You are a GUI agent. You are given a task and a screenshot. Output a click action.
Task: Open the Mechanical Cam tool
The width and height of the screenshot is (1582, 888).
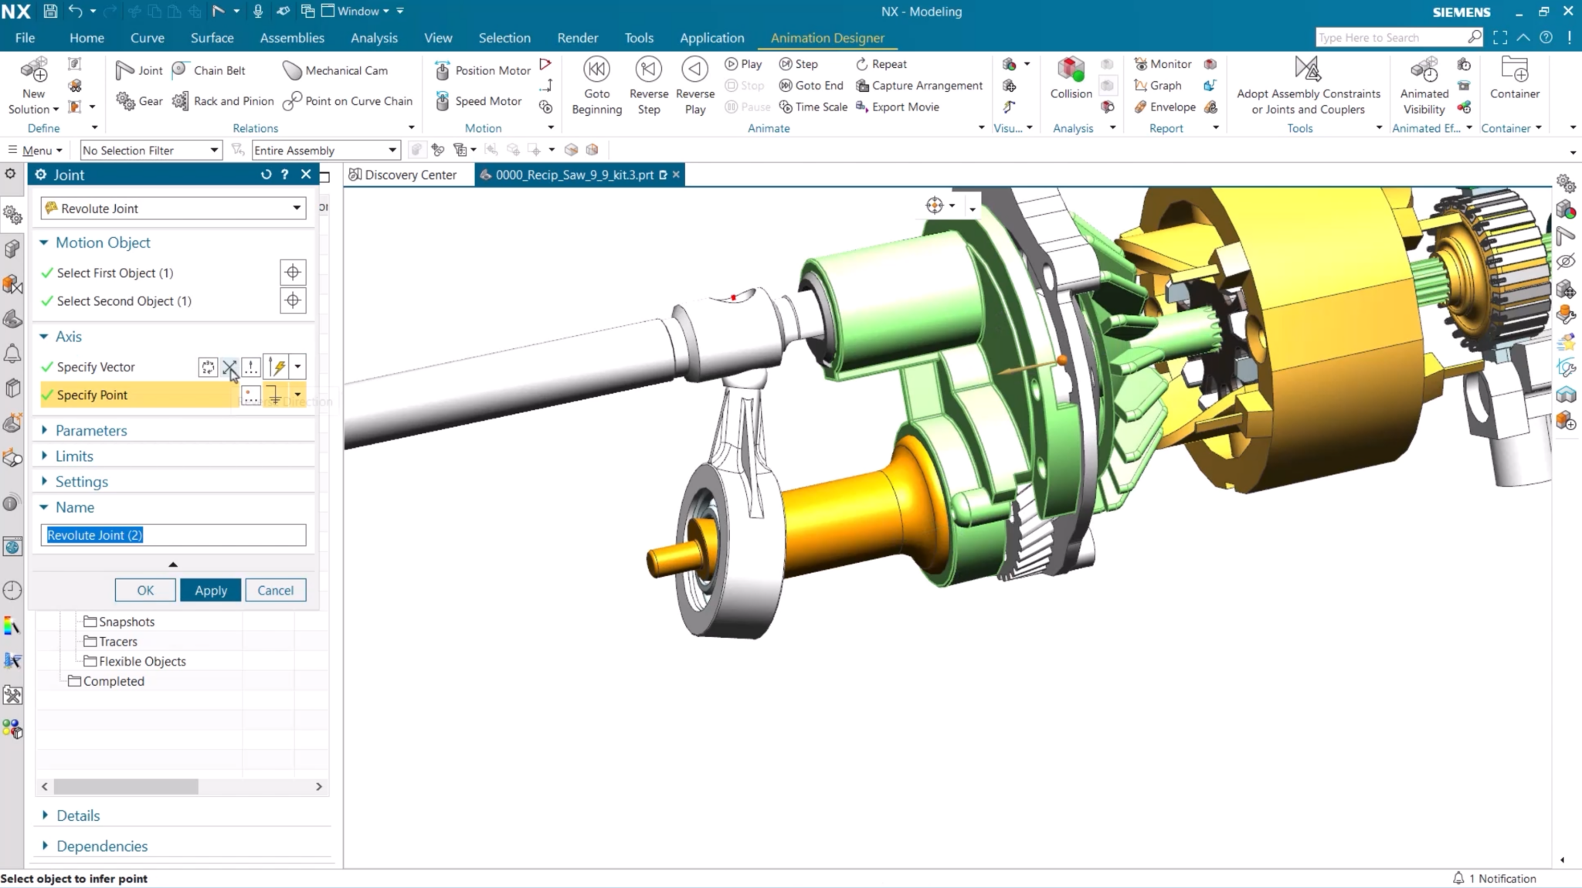[292, 70]
